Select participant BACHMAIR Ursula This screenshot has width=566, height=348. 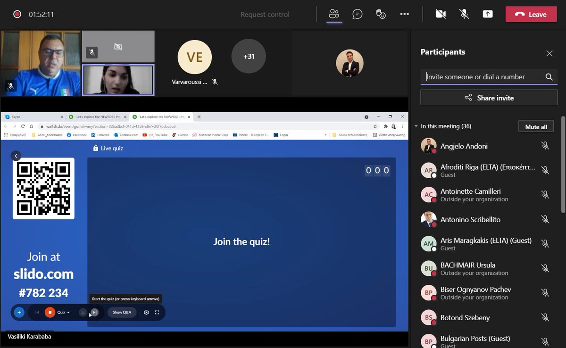click(x=486, y=268)
